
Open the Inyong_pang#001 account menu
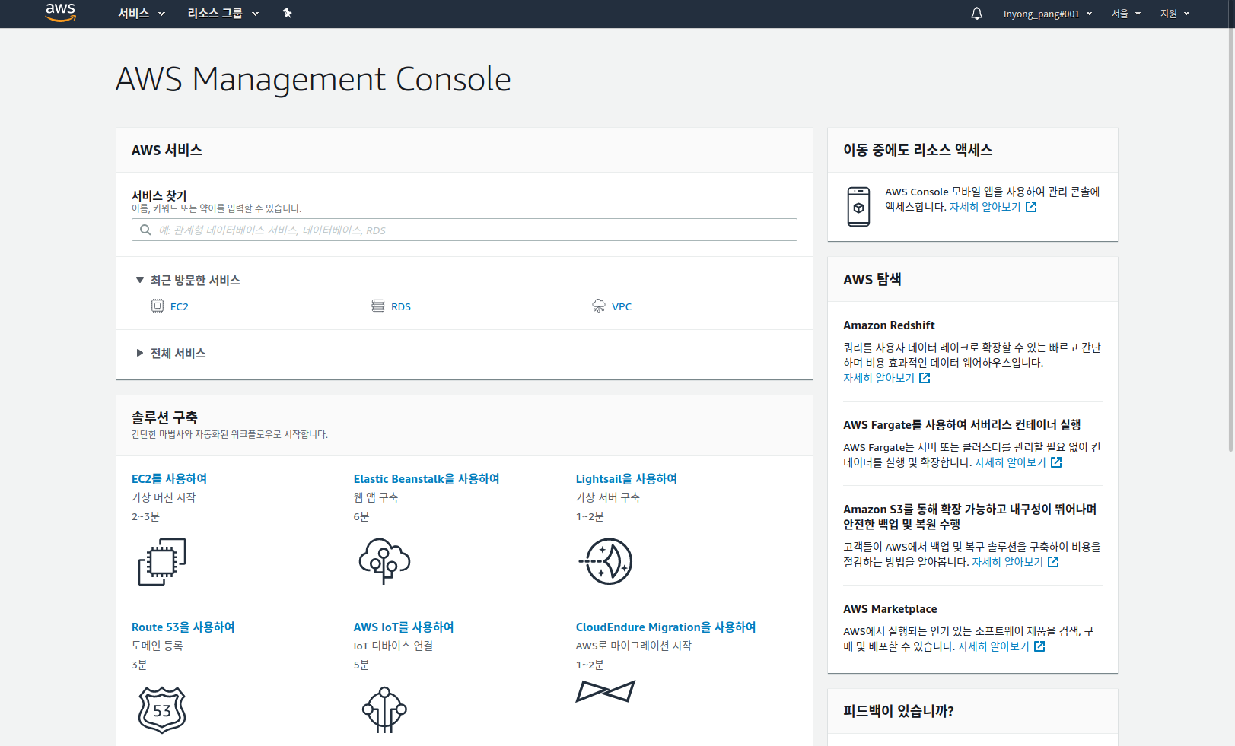(x=1047, y=14)
